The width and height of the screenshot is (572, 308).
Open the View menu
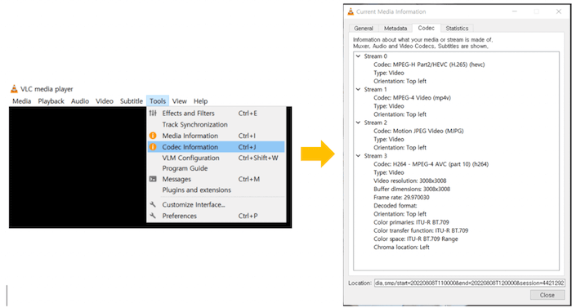coord(180,101)
